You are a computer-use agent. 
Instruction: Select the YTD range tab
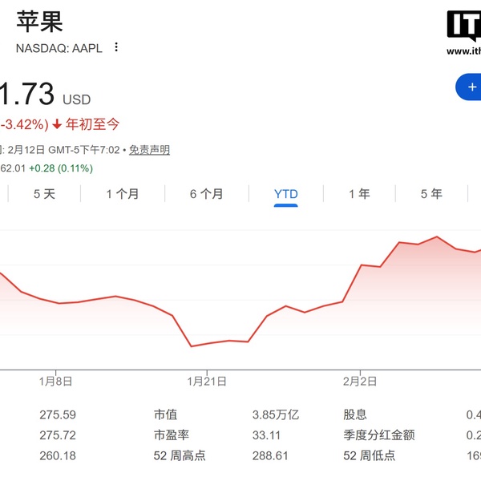286,194
